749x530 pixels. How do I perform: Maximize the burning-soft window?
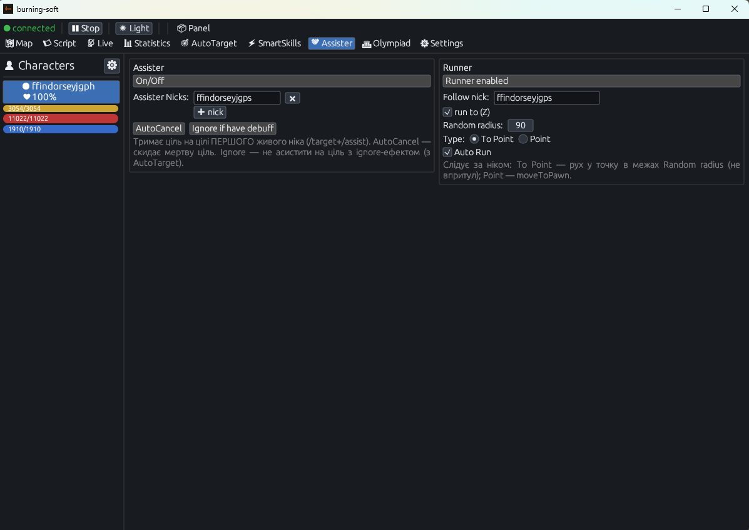click(706, 9)
